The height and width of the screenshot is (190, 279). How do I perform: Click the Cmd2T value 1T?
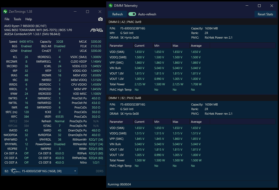coord(60,51)
